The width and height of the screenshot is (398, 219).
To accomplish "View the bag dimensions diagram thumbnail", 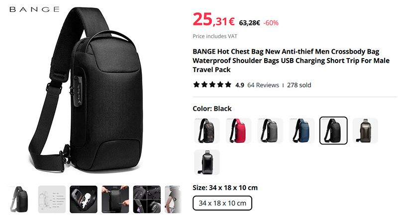I will pos(52,199).
